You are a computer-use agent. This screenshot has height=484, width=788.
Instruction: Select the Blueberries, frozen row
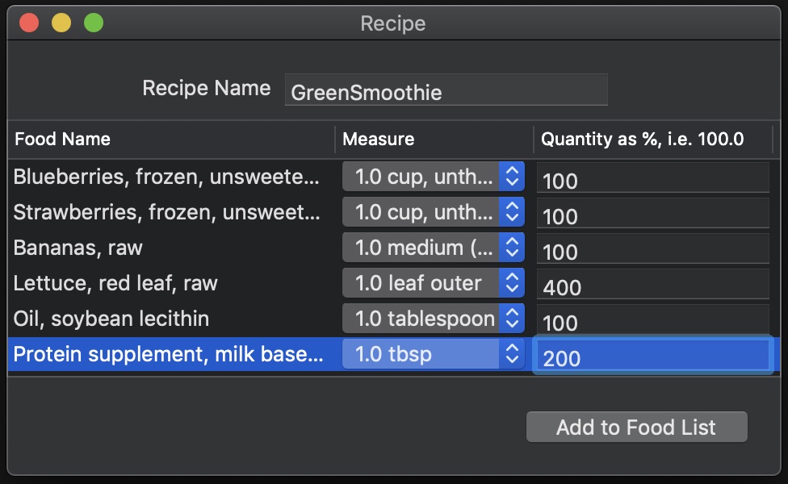pos(168,177)
